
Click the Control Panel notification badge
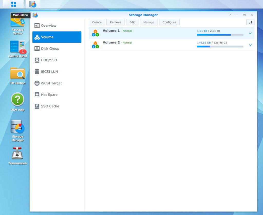tap(23, 52)
